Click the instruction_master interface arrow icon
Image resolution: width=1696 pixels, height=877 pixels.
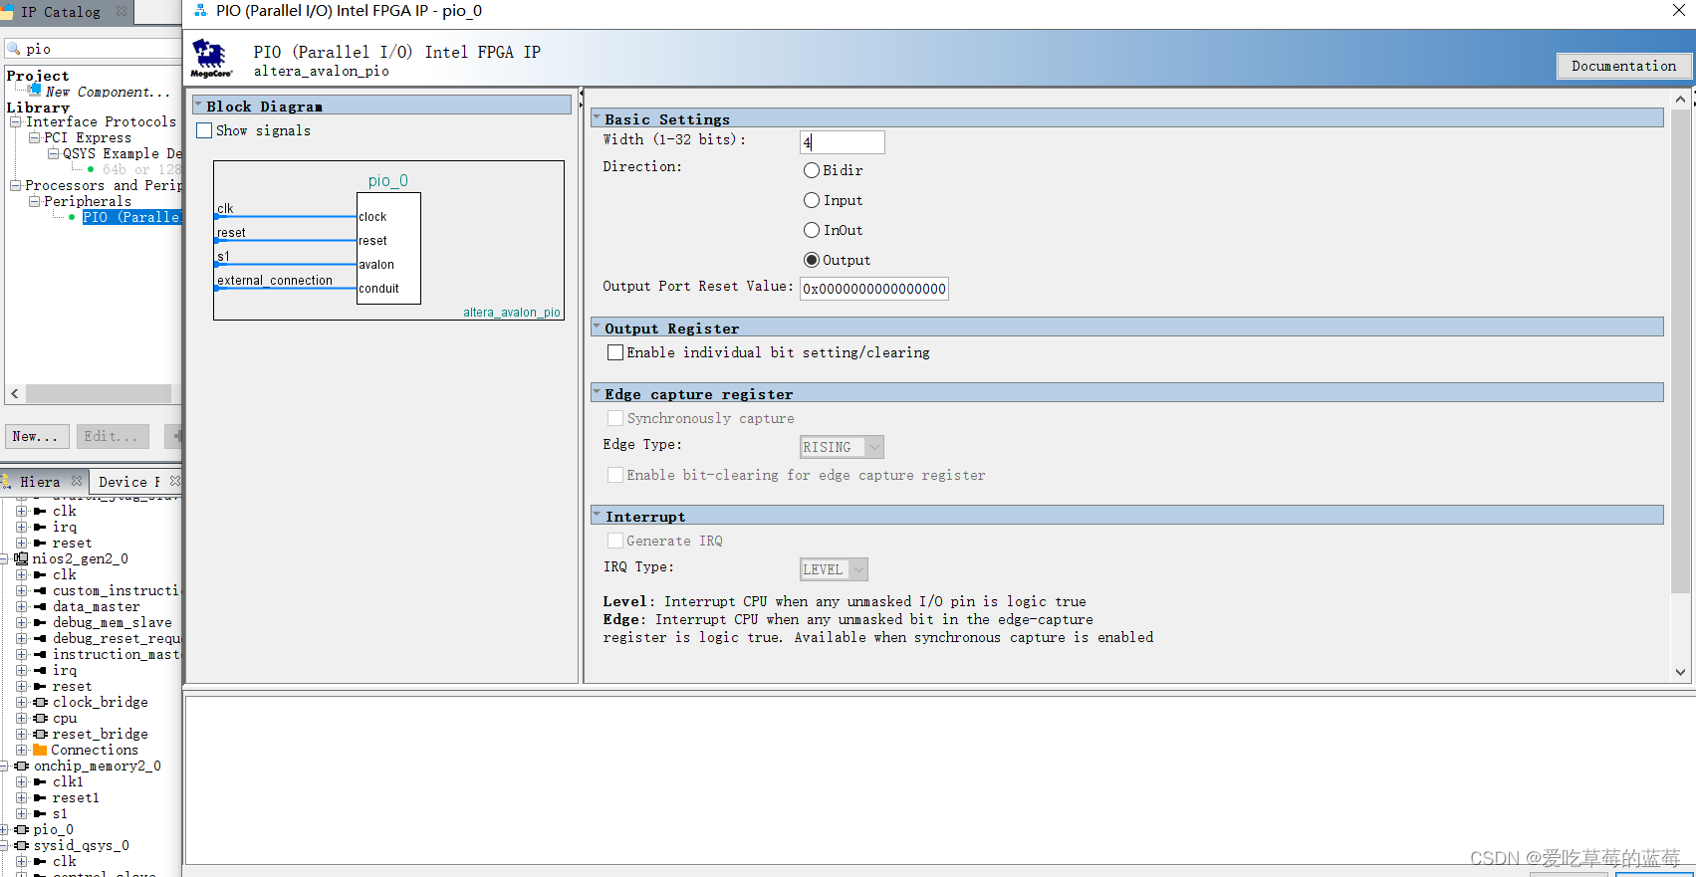click(x=40, y=654)
